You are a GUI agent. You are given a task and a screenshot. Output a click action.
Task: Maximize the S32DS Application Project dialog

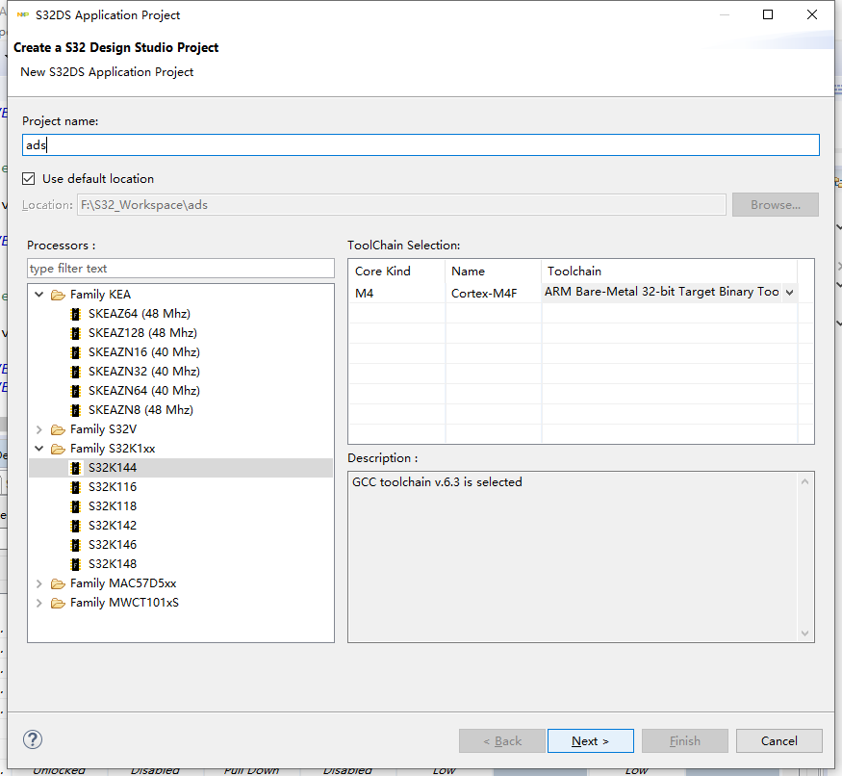pos(768,14)
